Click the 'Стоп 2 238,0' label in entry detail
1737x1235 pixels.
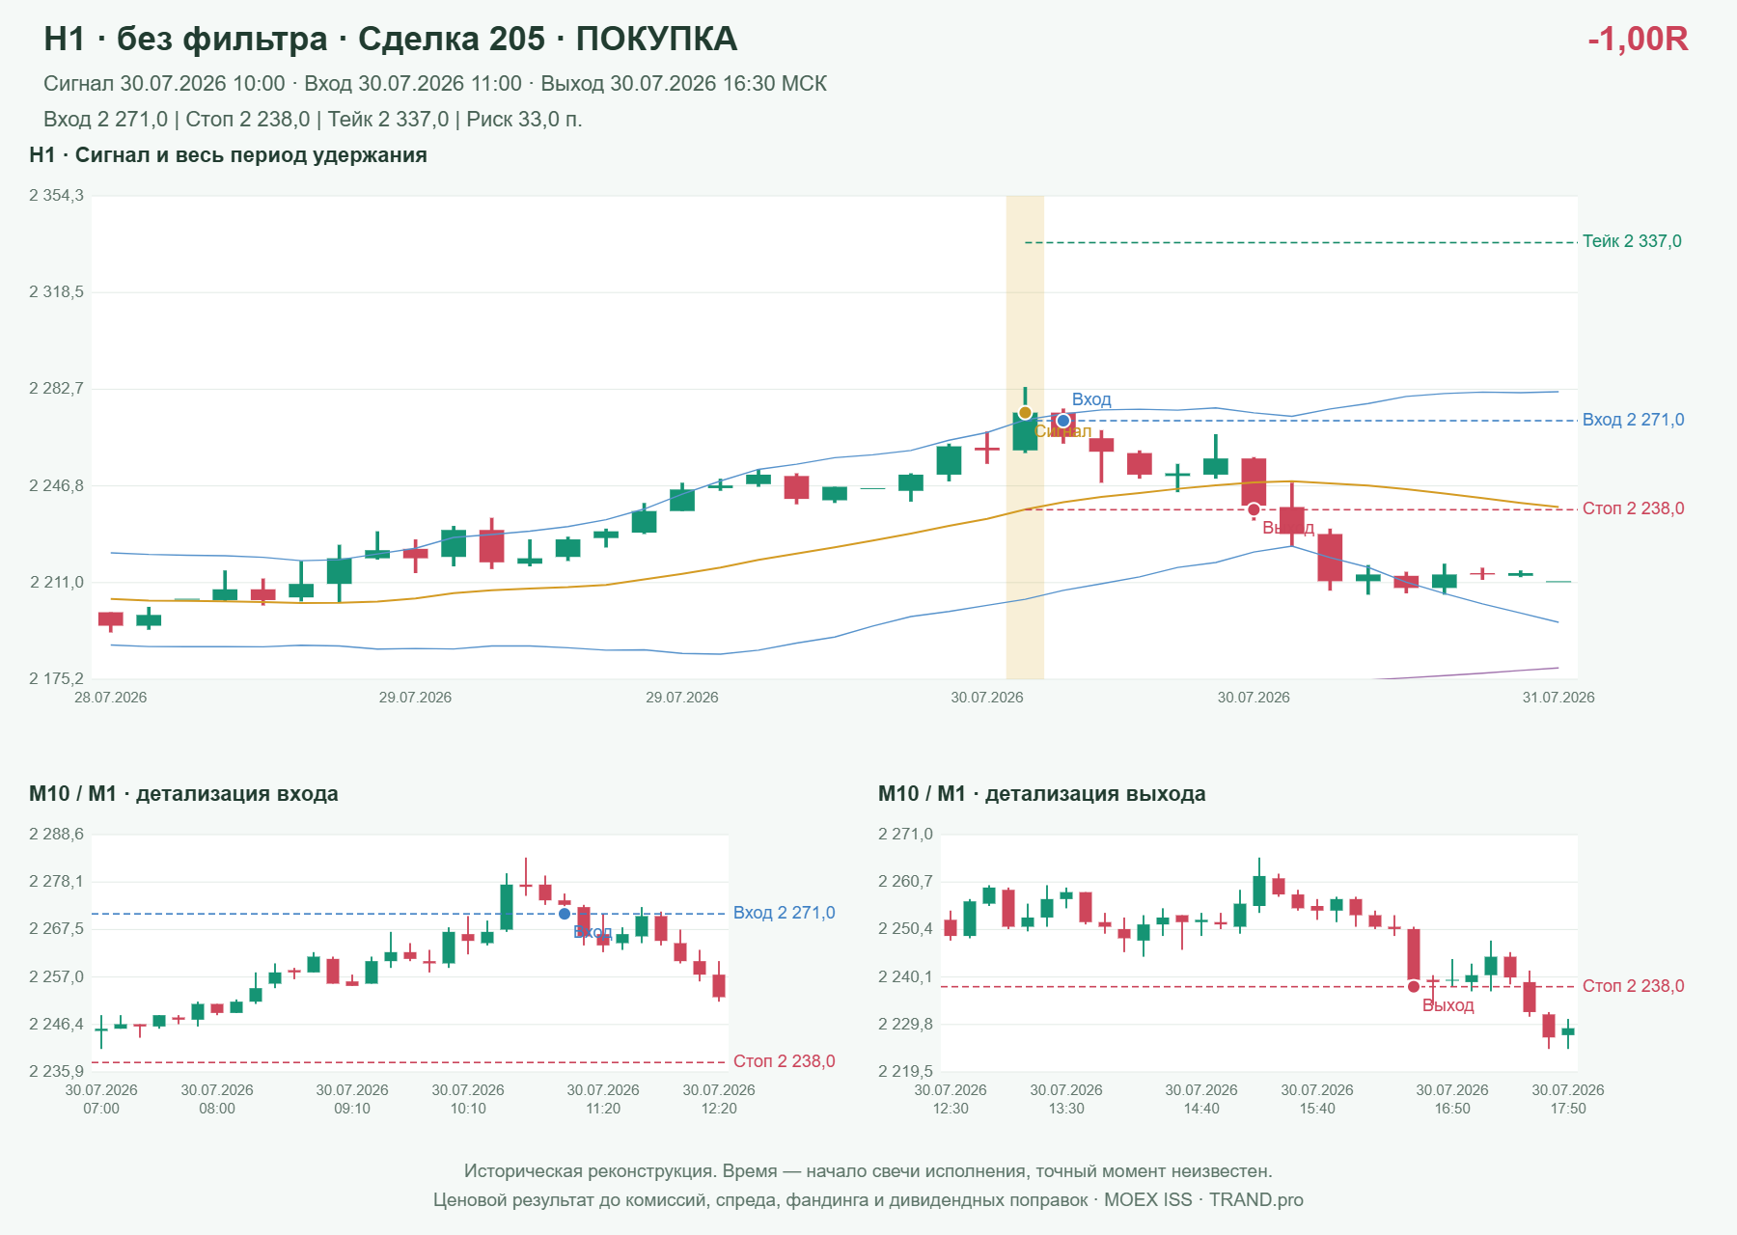point(784,1061)
